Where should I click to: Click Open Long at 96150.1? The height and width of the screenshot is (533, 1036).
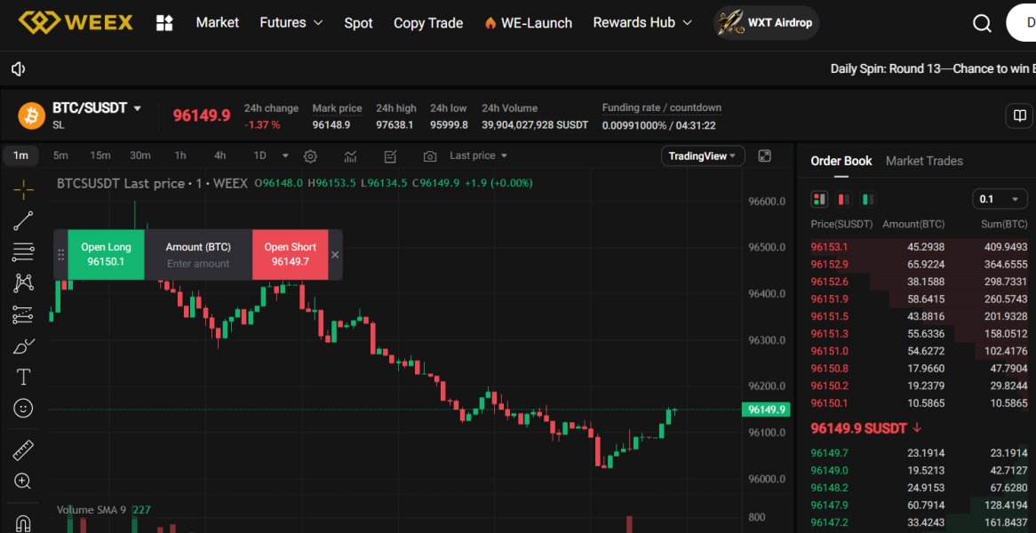tap(106, 255)
